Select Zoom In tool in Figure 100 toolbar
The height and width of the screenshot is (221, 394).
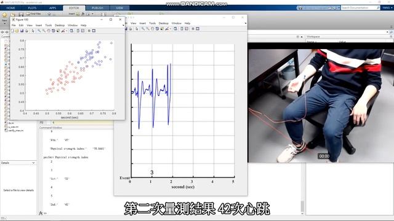pyautogui.click(x=39, y=31)
